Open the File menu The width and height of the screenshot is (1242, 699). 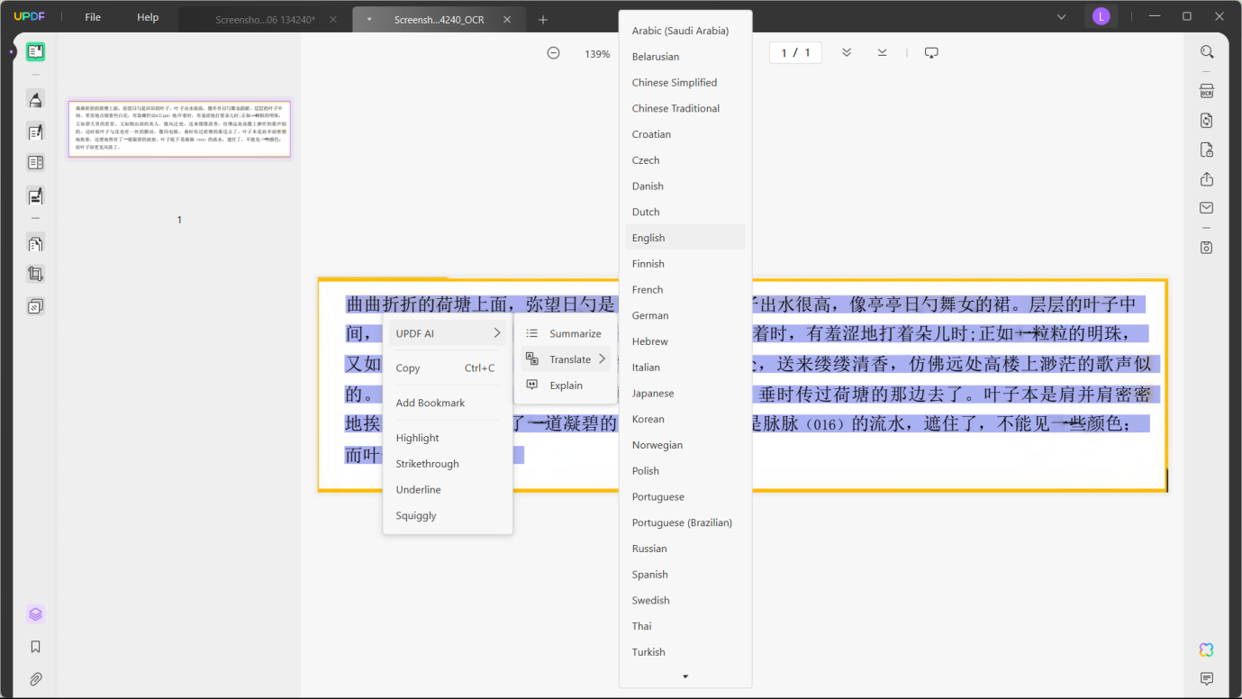[93, 17]
